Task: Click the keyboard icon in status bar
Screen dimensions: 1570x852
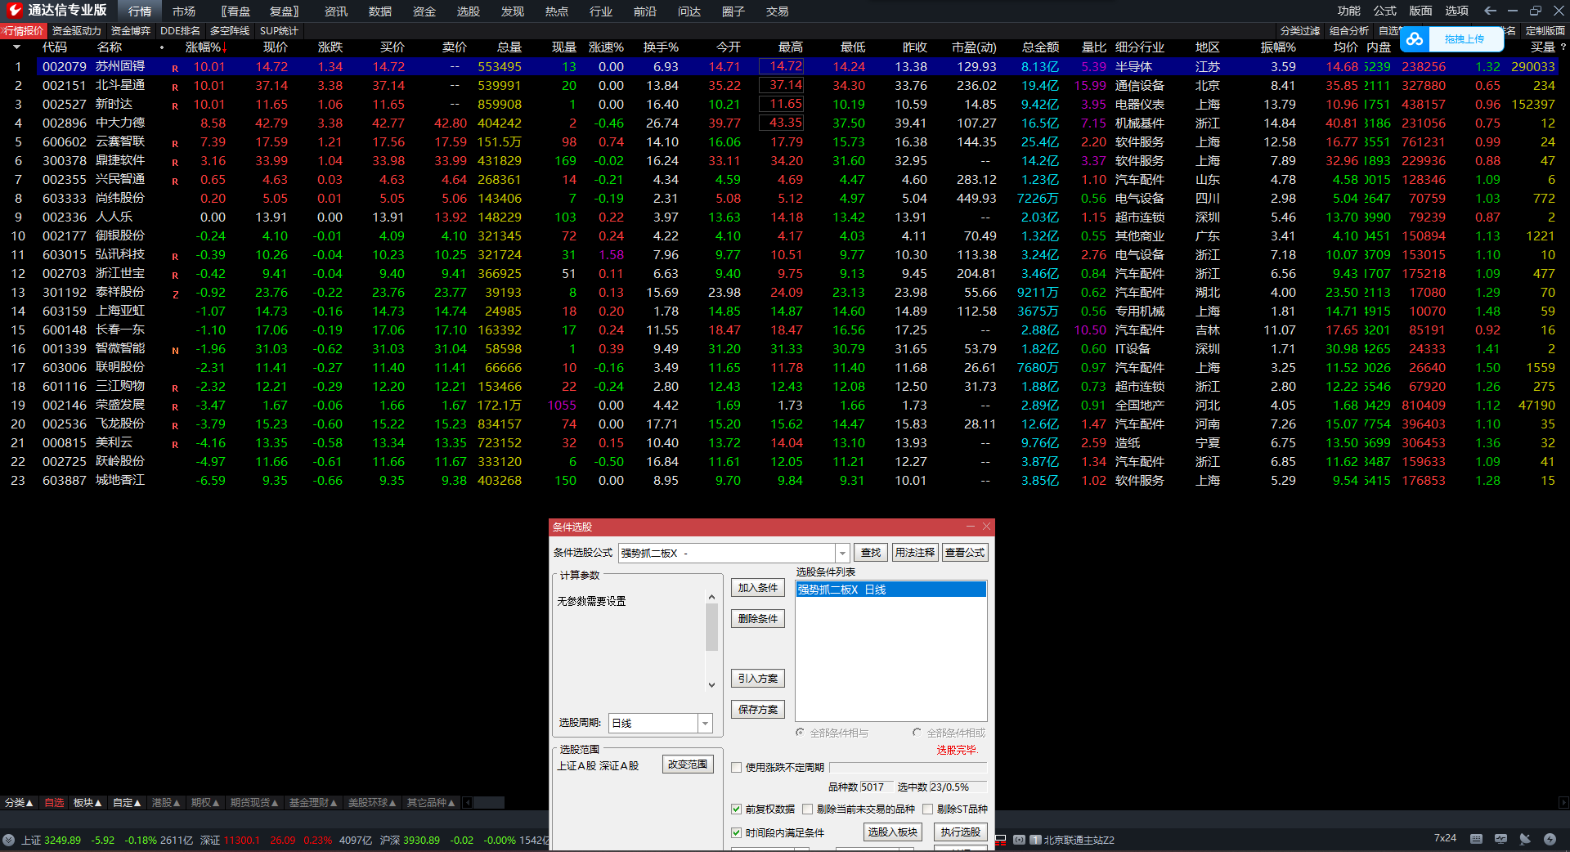Action: [x=1476, y=839]
